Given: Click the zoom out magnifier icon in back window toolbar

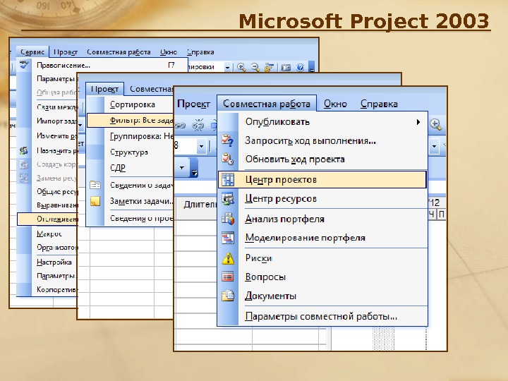Looking at the screenshot, I should click(255, 68).
